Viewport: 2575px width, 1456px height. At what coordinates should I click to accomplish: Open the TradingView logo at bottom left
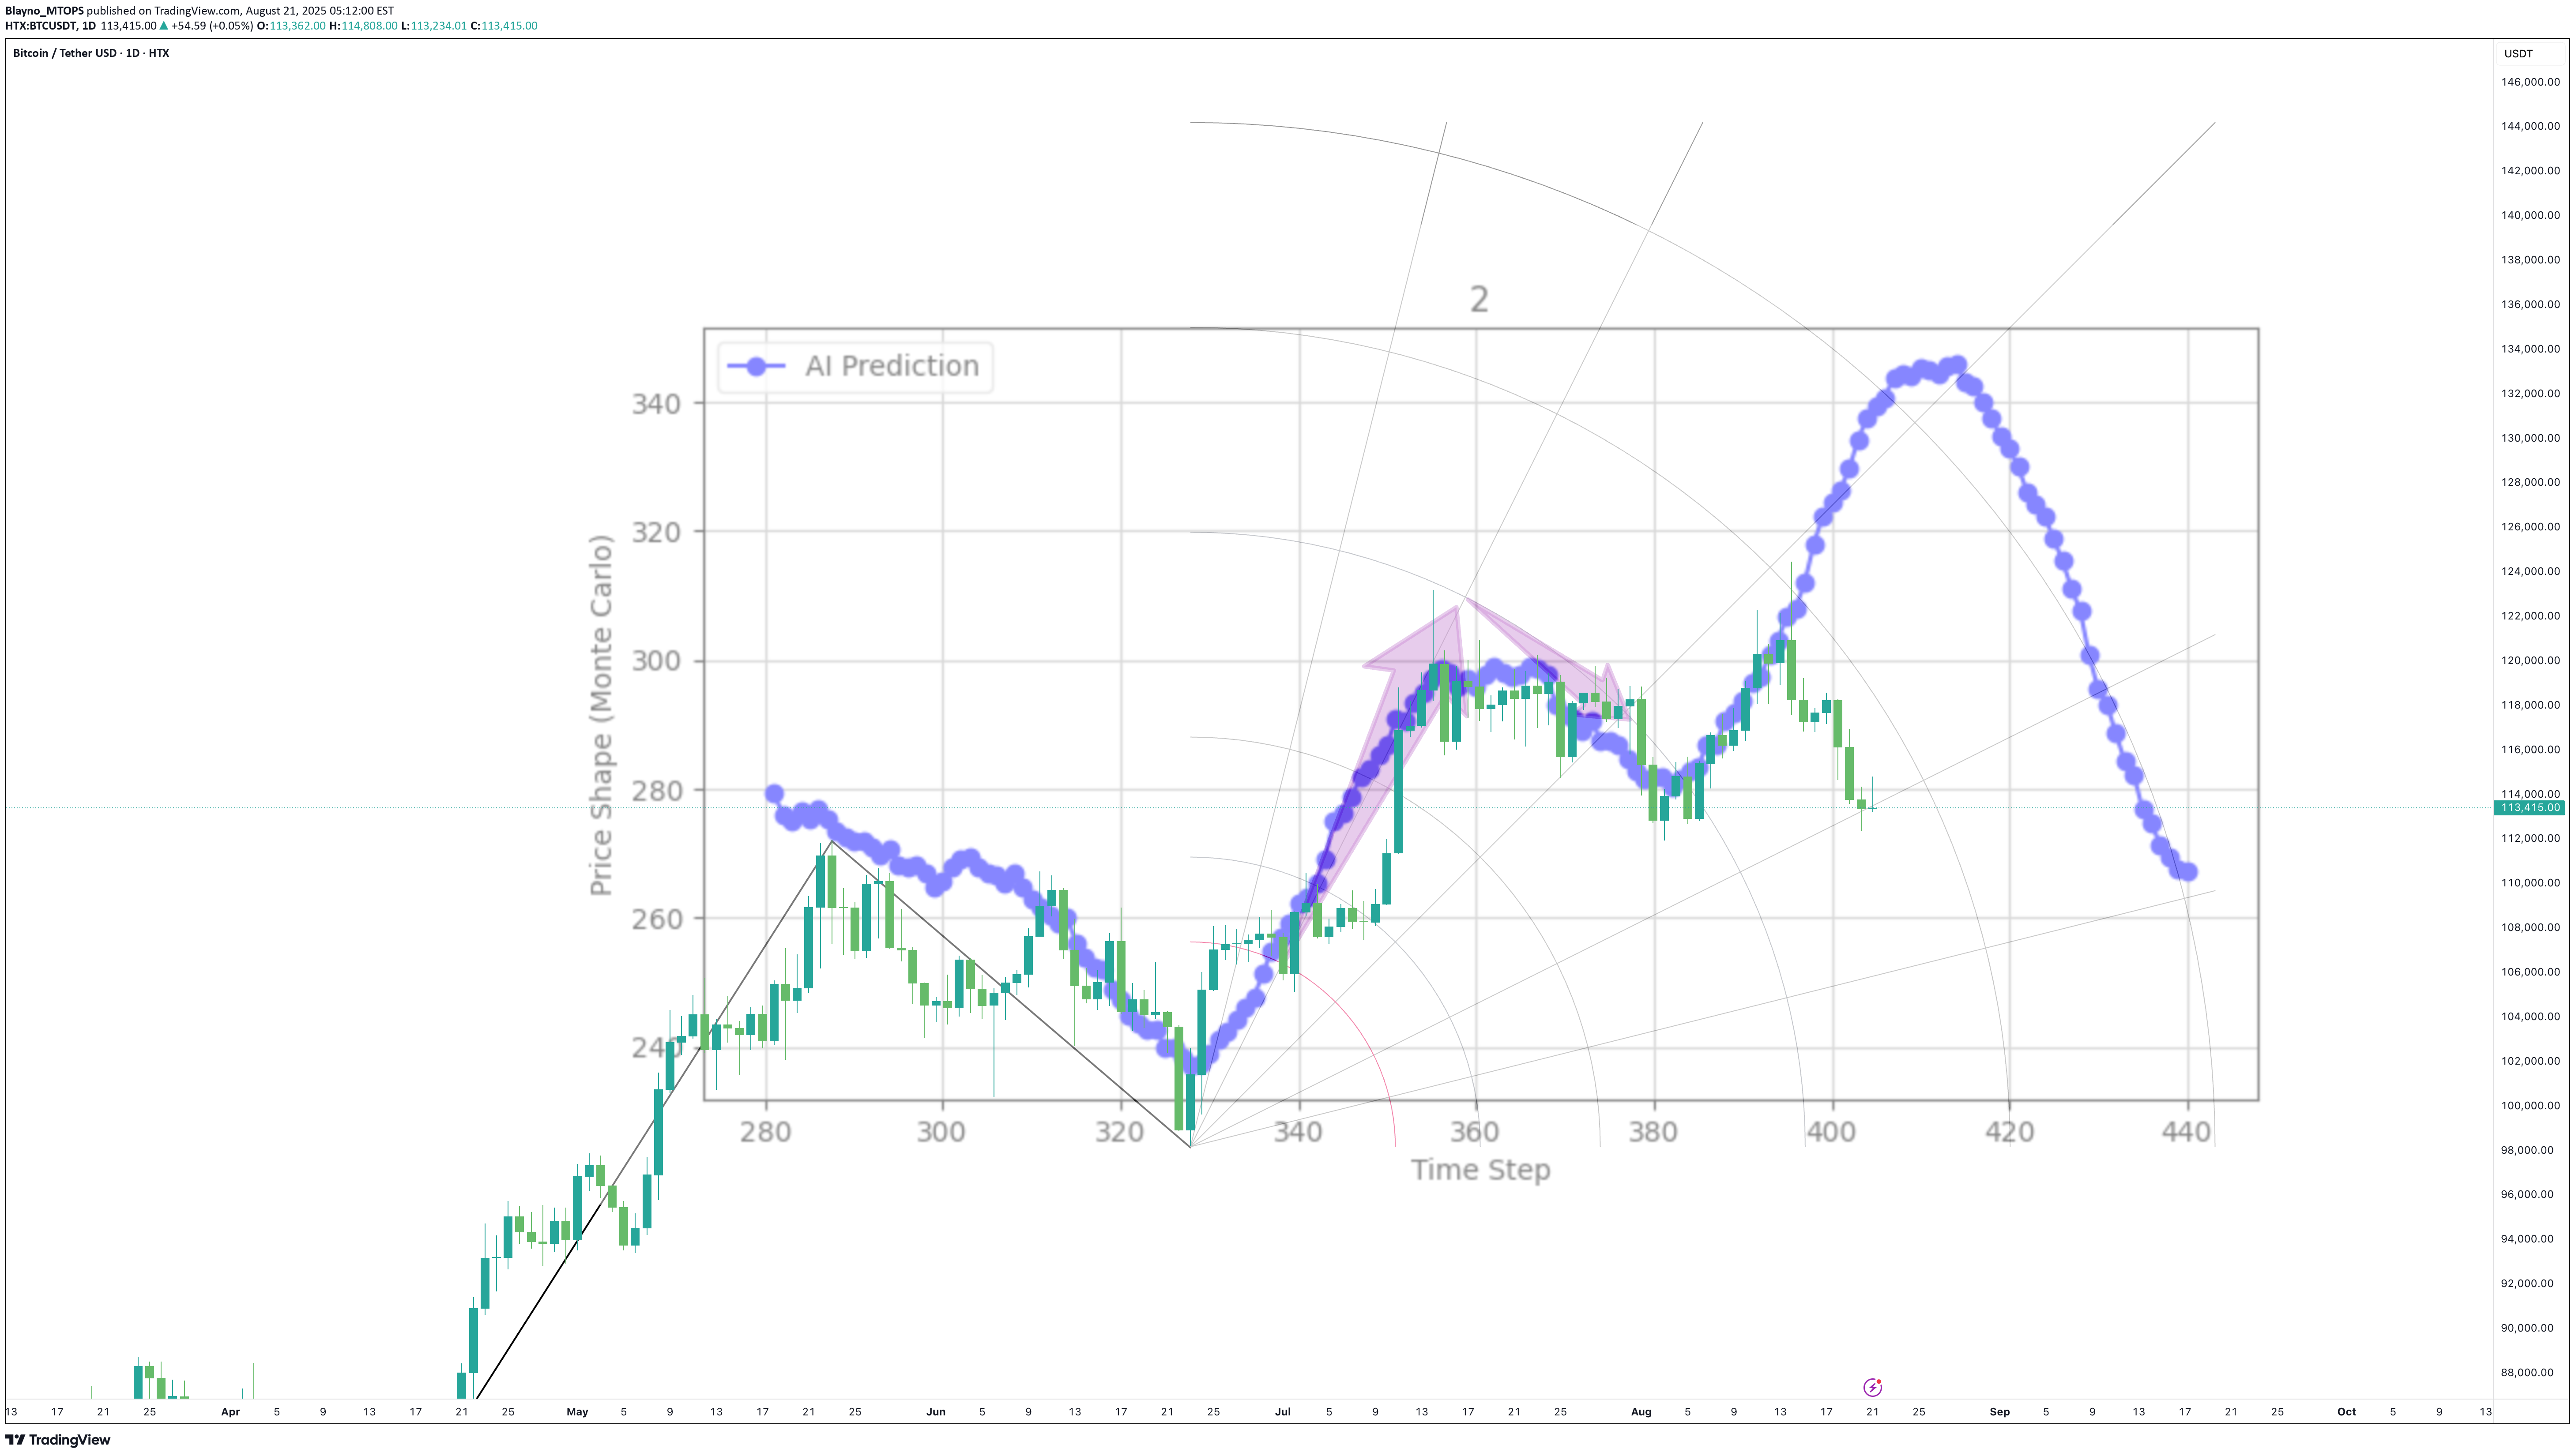58,1440
